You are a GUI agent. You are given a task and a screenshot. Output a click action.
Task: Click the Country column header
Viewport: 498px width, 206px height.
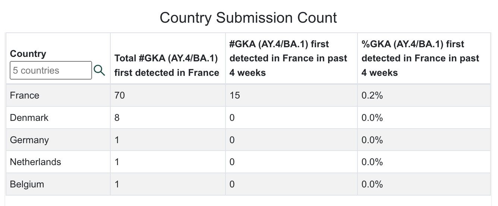click(28, 54)
